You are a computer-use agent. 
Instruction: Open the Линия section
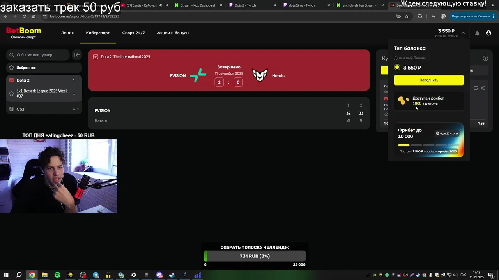coord(67,33)
